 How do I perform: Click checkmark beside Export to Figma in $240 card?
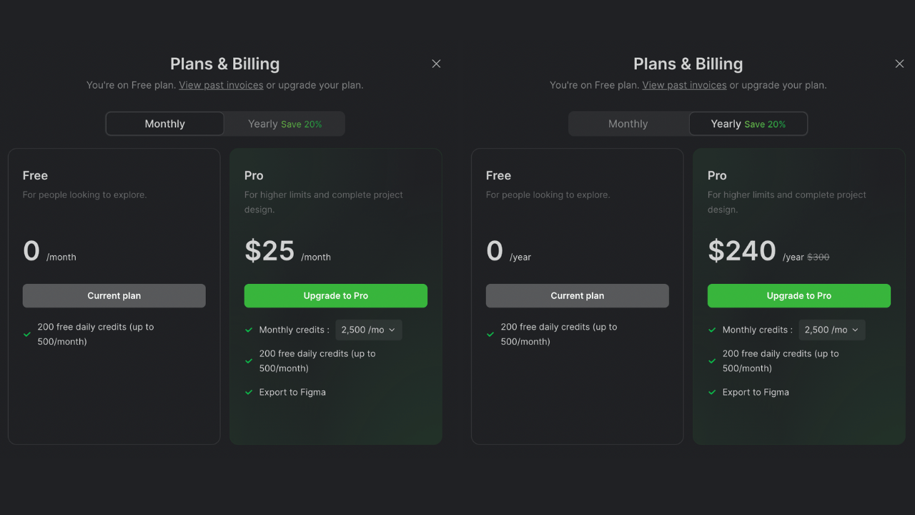[712, 392]
